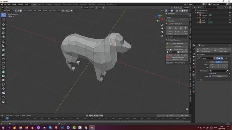This screenshot has width=232, height=130.
Task: Open the File menu
Action: pyautogui.click(x=5, y=4)
